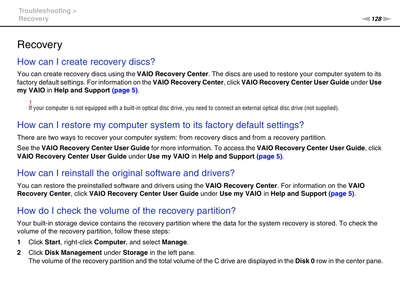
Task: Follow the (page 5) link under reinstall software and drivers
Action: coord(341,194)
